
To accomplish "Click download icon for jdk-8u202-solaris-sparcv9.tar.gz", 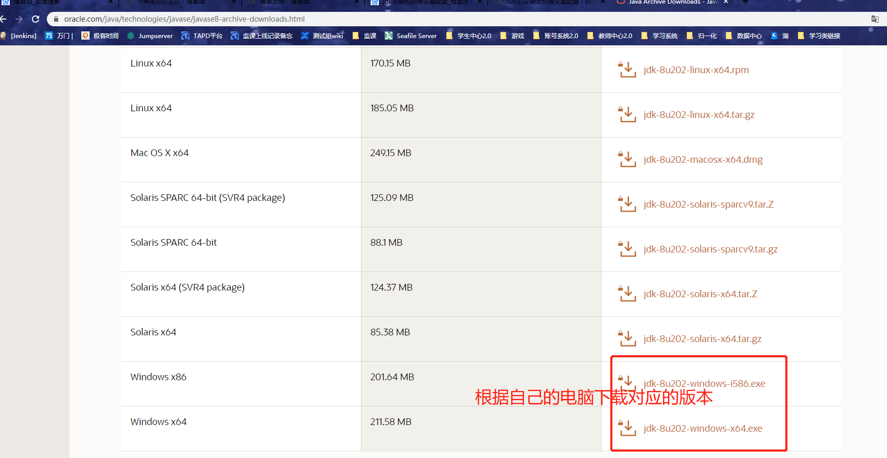I will (x=627, y=249).
